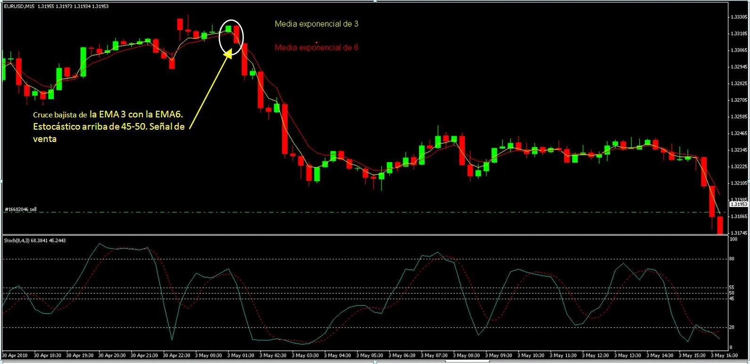This screenshot has height=364, width=750.
Task: Click time axis label 3 May 02:30
Action: 273,356
